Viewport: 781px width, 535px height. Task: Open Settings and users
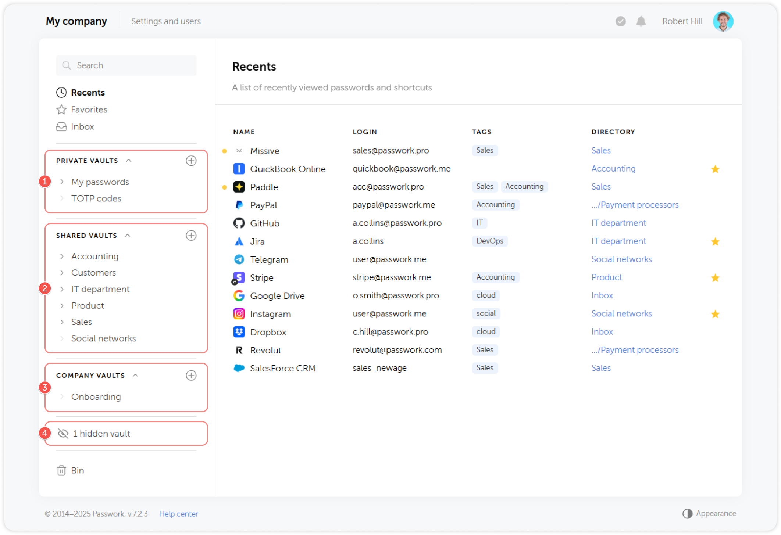click(x=166, y=21)
